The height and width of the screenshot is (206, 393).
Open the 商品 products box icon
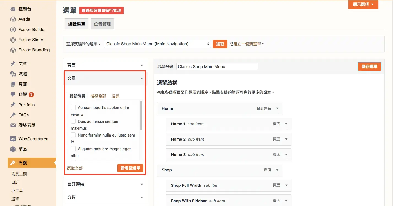(x=13, y=149)
